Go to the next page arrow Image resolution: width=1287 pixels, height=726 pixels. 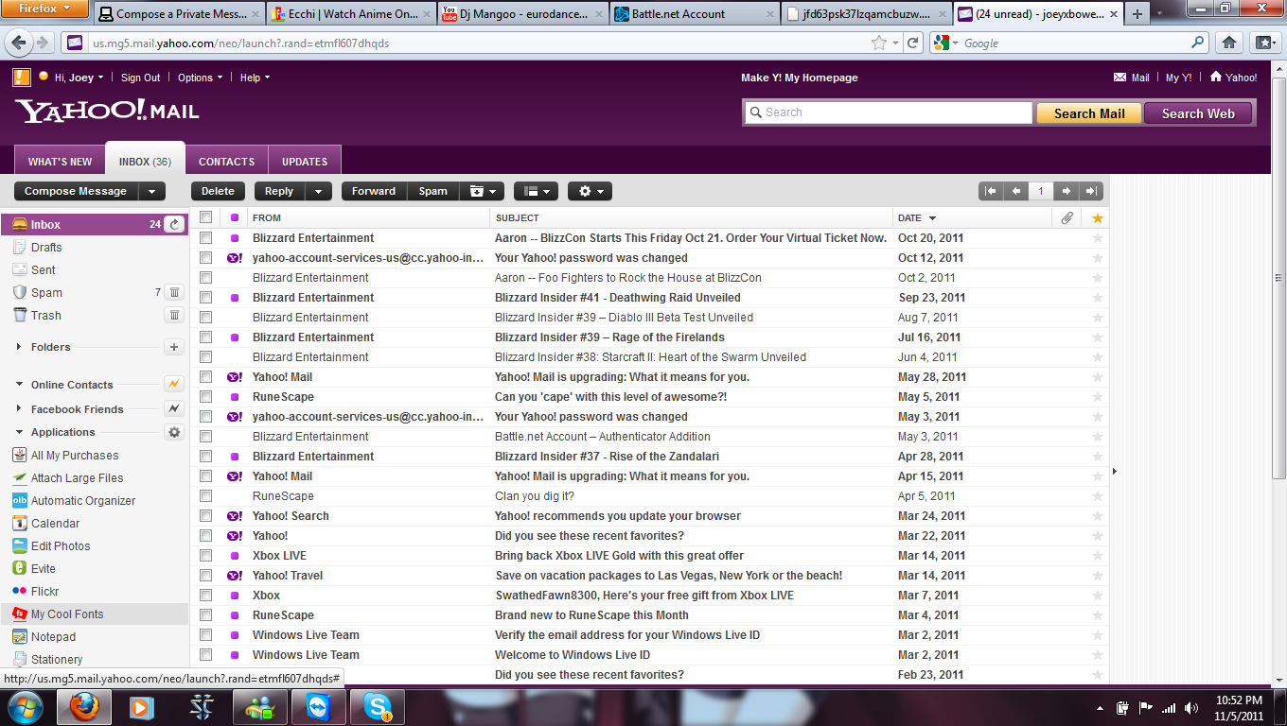[x=1066, y=191]
